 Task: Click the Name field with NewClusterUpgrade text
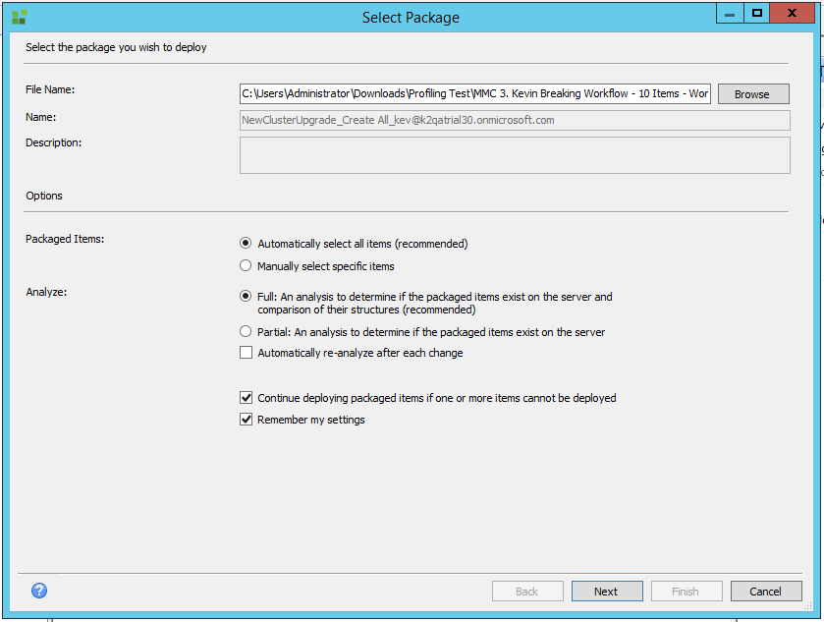click(x=514, y=121)
